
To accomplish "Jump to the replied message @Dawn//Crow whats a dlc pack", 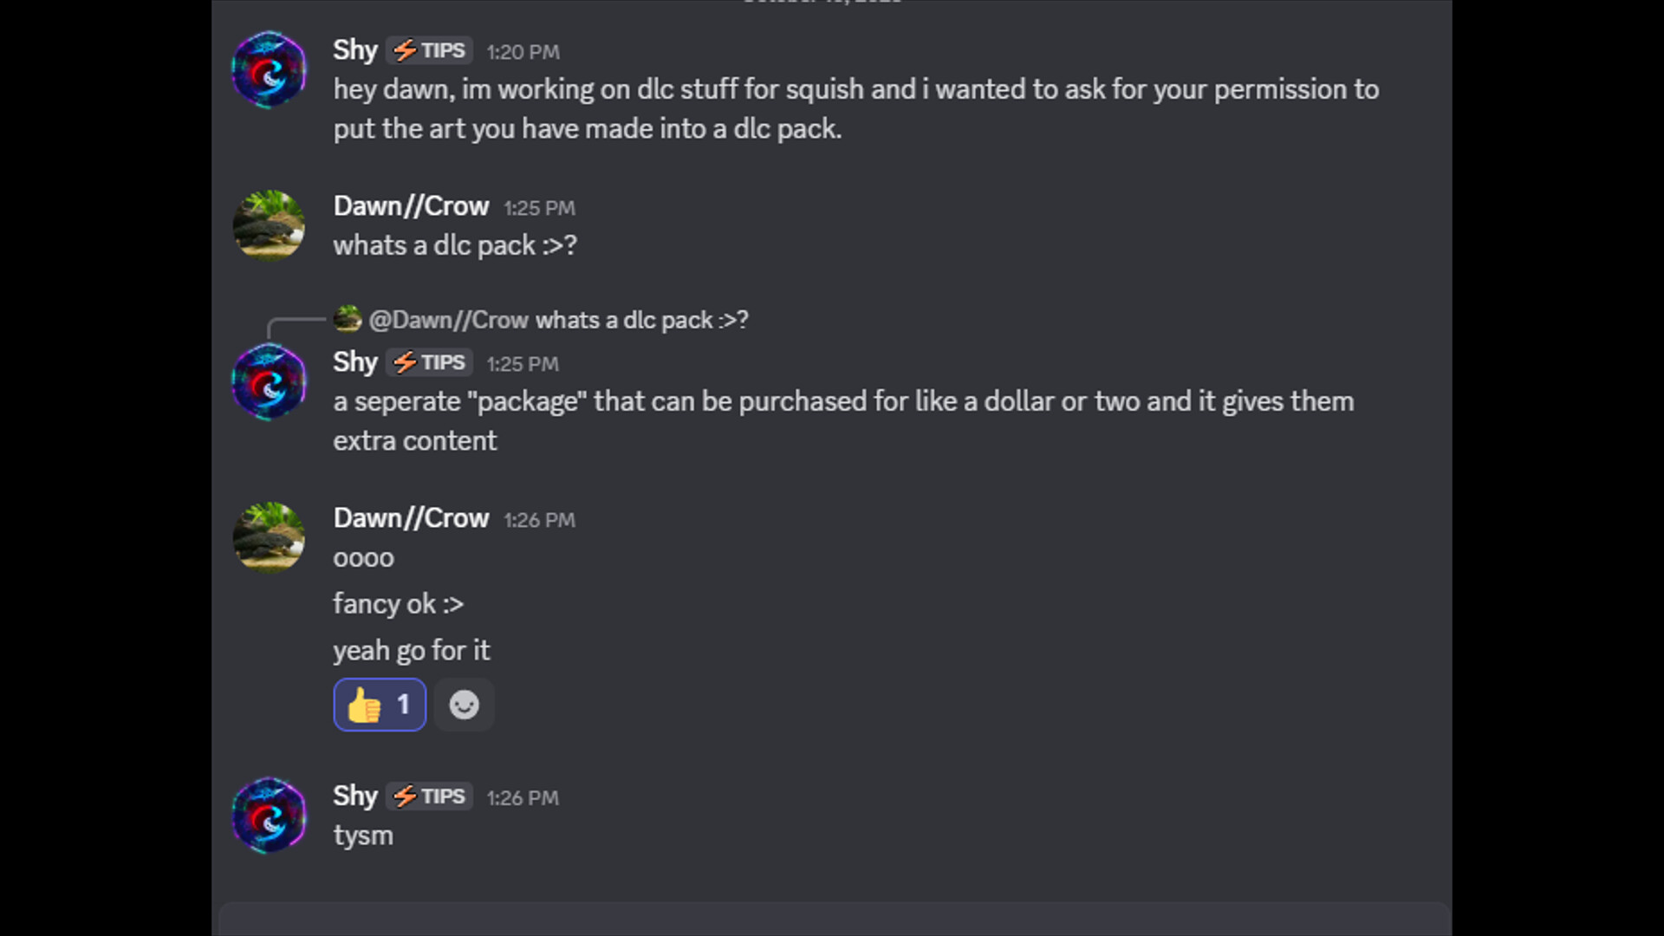I will pos(559,319).
